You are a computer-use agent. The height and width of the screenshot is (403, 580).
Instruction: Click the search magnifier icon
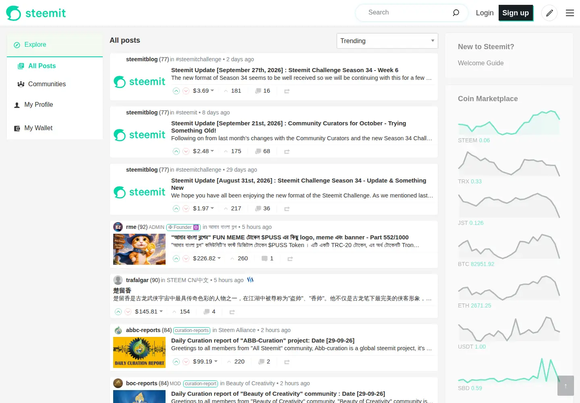tap(456, 12)
